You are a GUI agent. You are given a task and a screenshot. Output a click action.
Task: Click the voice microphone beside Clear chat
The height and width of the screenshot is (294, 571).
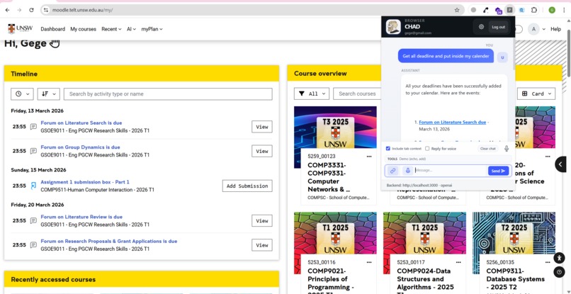click(x=507, y=149)
